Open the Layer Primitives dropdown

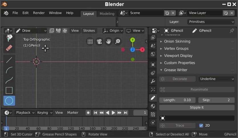(211, 22)
